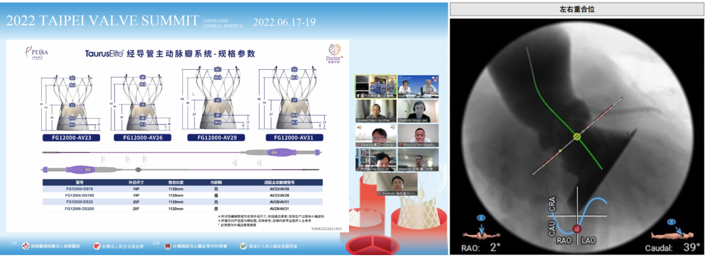This screenshot has width=706, height=257.
Task: Click the Caudal patient view eye icon
Action: click(672, 222)
